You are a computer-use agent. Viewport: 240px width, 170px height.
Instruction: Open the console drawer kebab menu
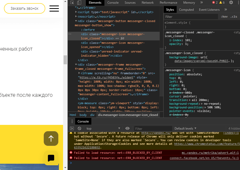[72, 121]
